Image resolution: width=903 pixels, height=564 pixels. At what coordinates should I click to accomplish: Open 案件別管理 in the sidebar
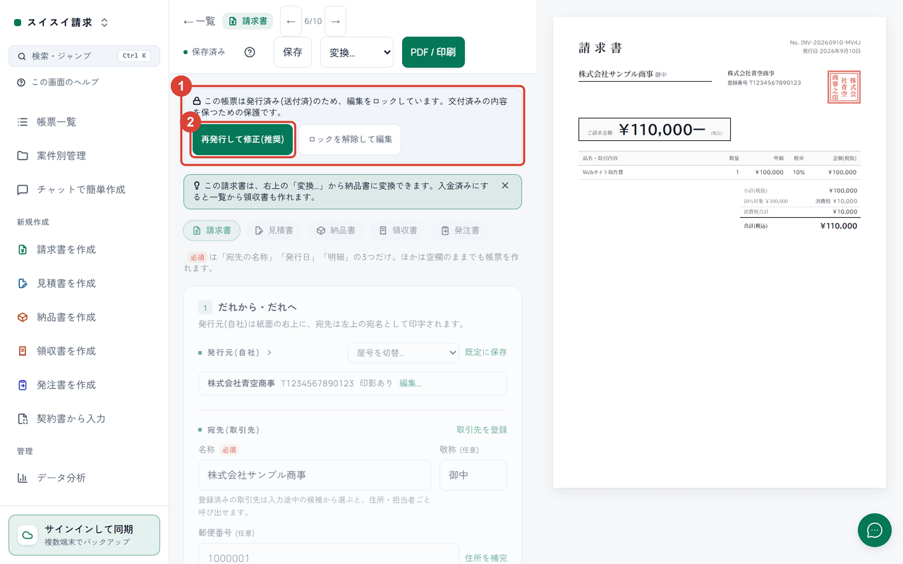pos(85,156)
